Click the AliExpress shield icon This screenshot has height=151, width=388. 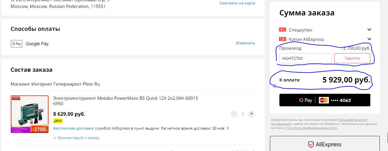click(x=311, y=144)
